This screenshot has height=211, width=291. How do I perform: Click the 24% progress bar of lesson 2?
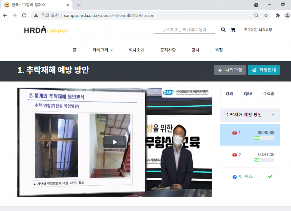pyautogui.click(x=264, y=160)
